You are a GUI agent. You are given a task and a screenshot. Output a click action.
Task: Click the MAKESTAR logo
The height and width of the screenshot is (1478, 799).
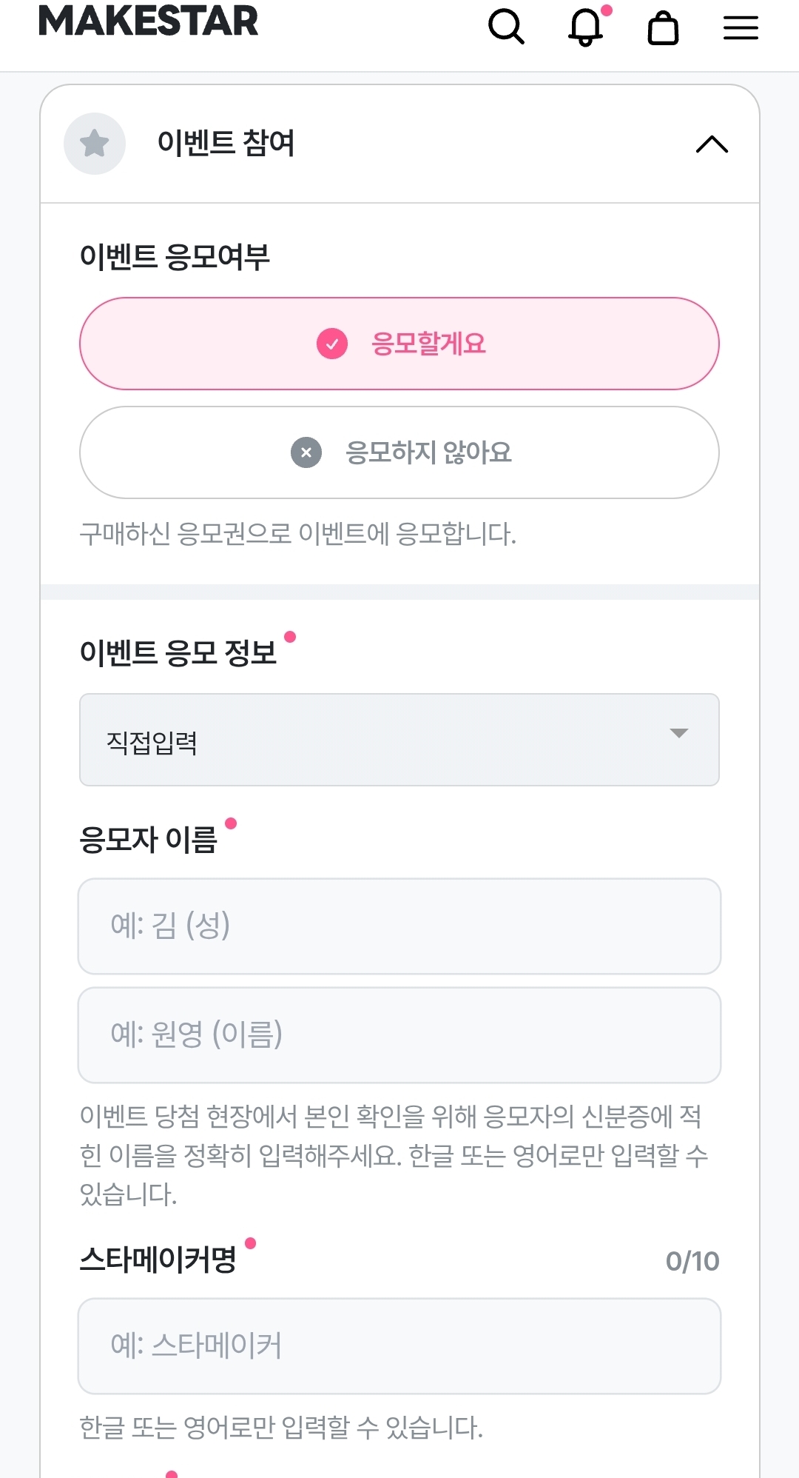click(148, 21)
